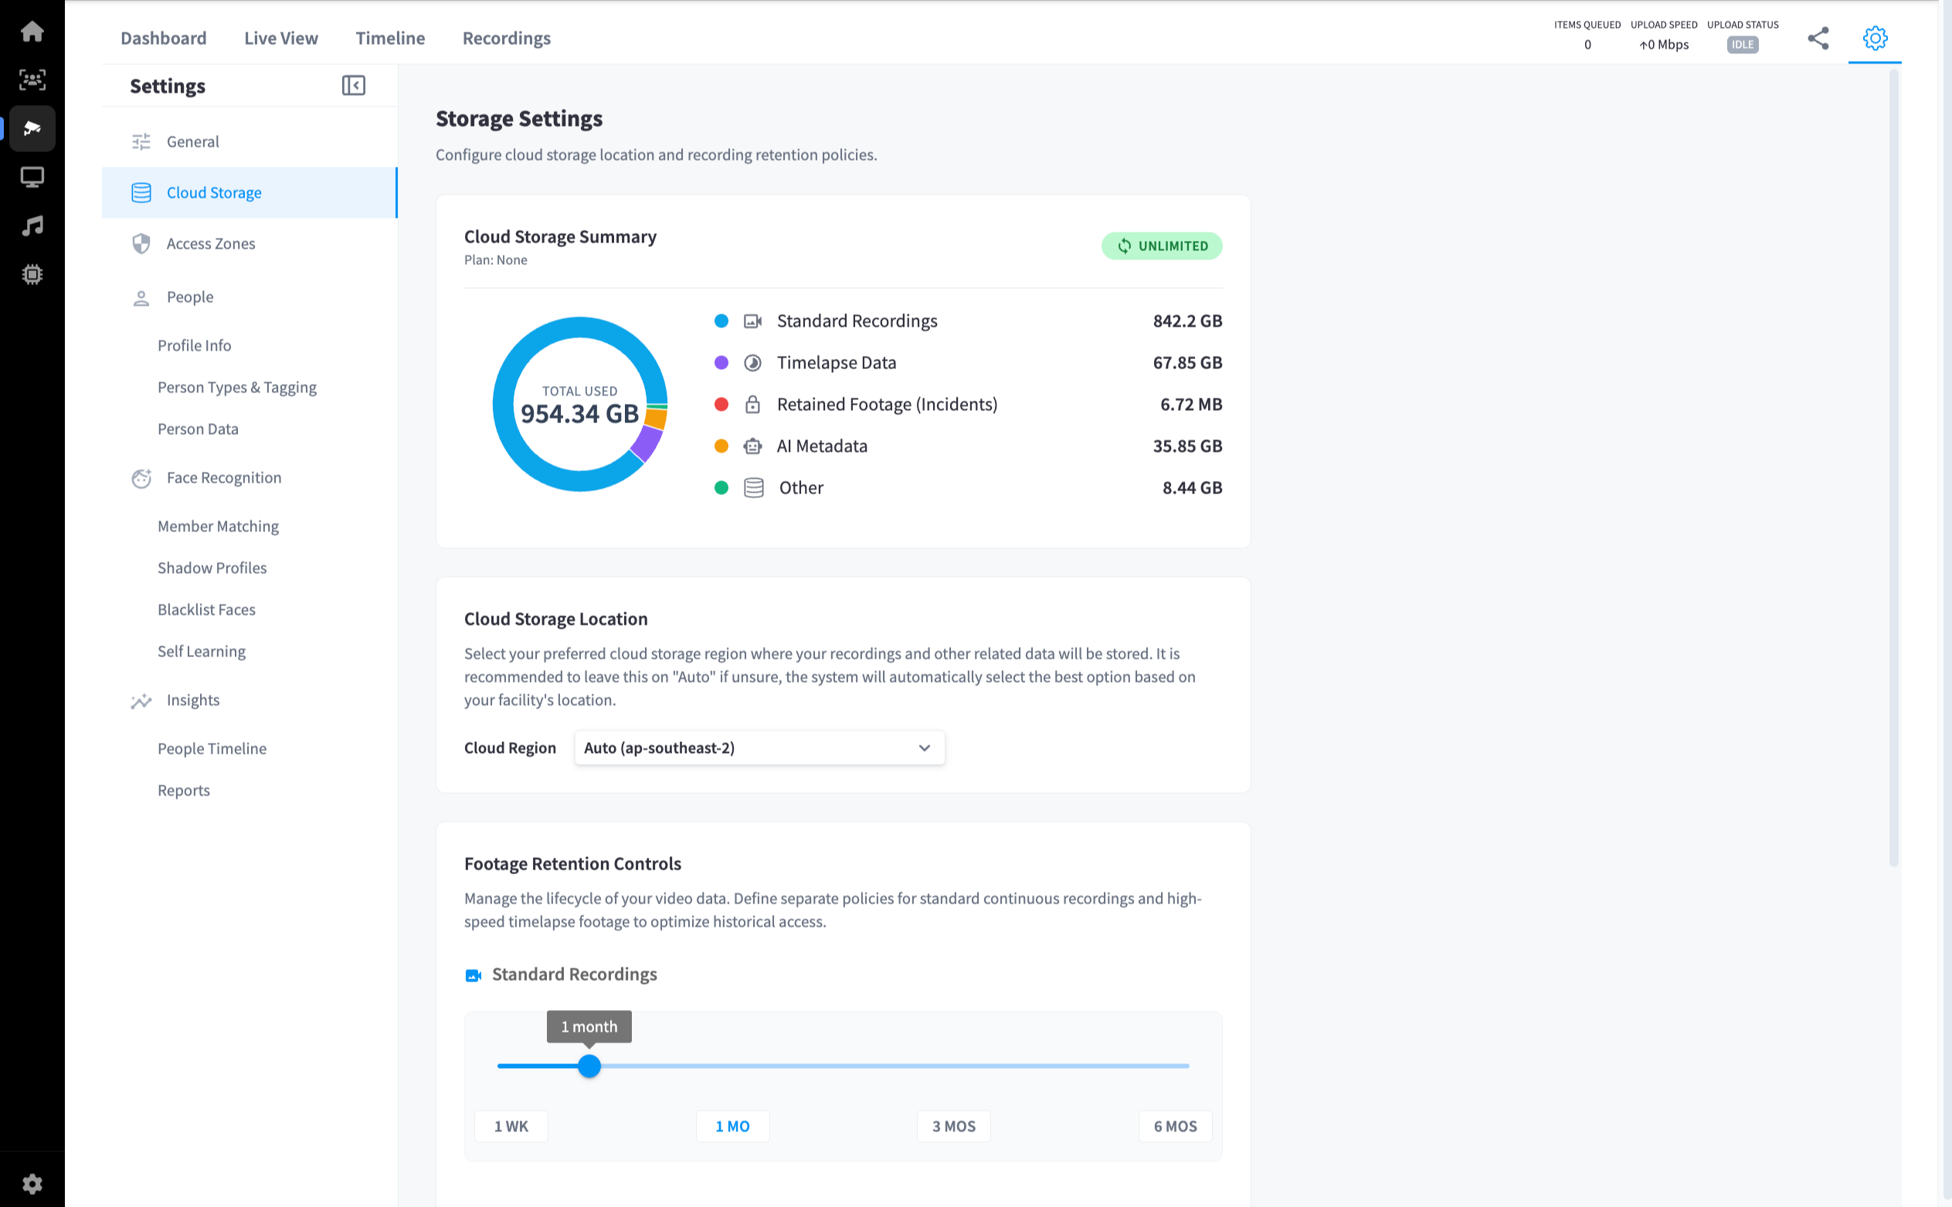Open Blacklist Faces settings
The width and height of the screenshot is (1952, 1207).
click(207, 610)
